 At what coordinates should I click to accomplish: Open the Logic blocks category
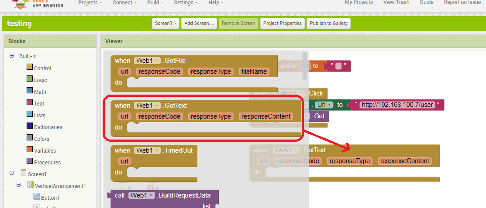(x=40, y=80)
